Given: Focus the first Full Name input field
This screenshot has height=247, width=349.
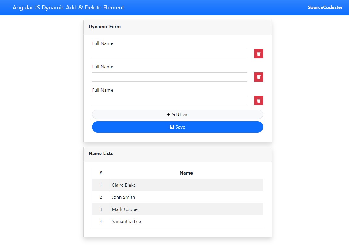Looking at the screenshot, I should coord(169,54).
